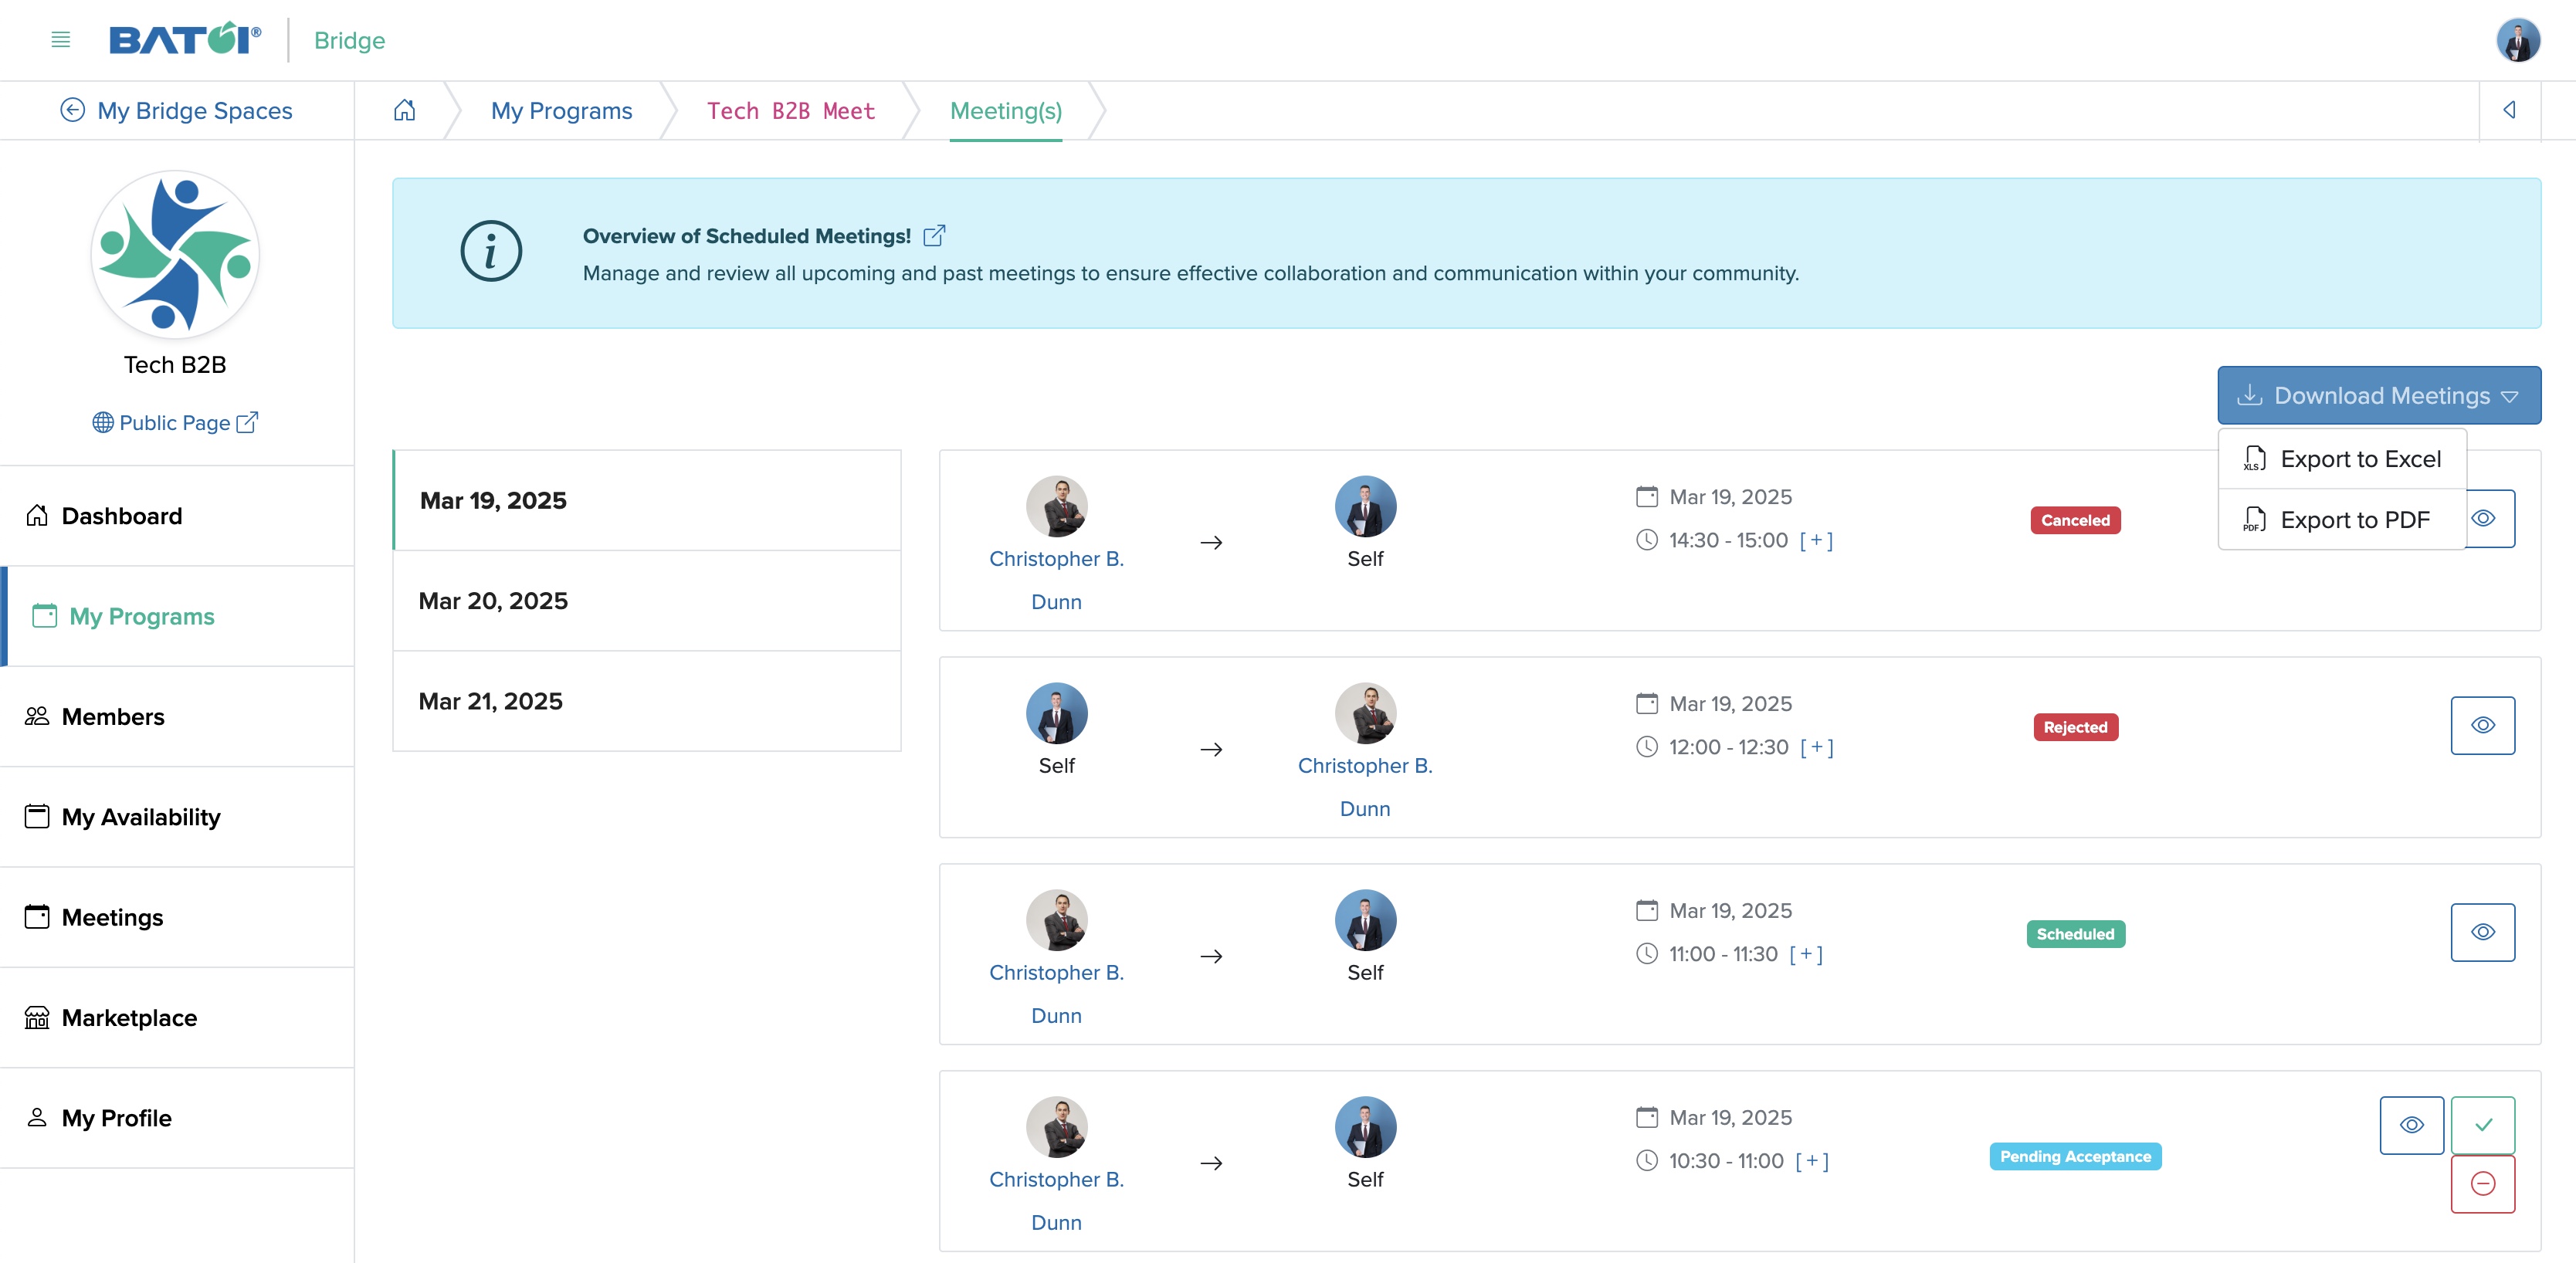View the Pending 10:30 meeting via eye icon

click(x=2411, y=1125)
